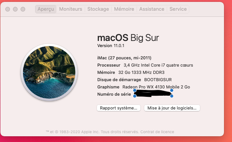Select the bottom-right blue selection handle
The image size is (232, 142).
172,96
